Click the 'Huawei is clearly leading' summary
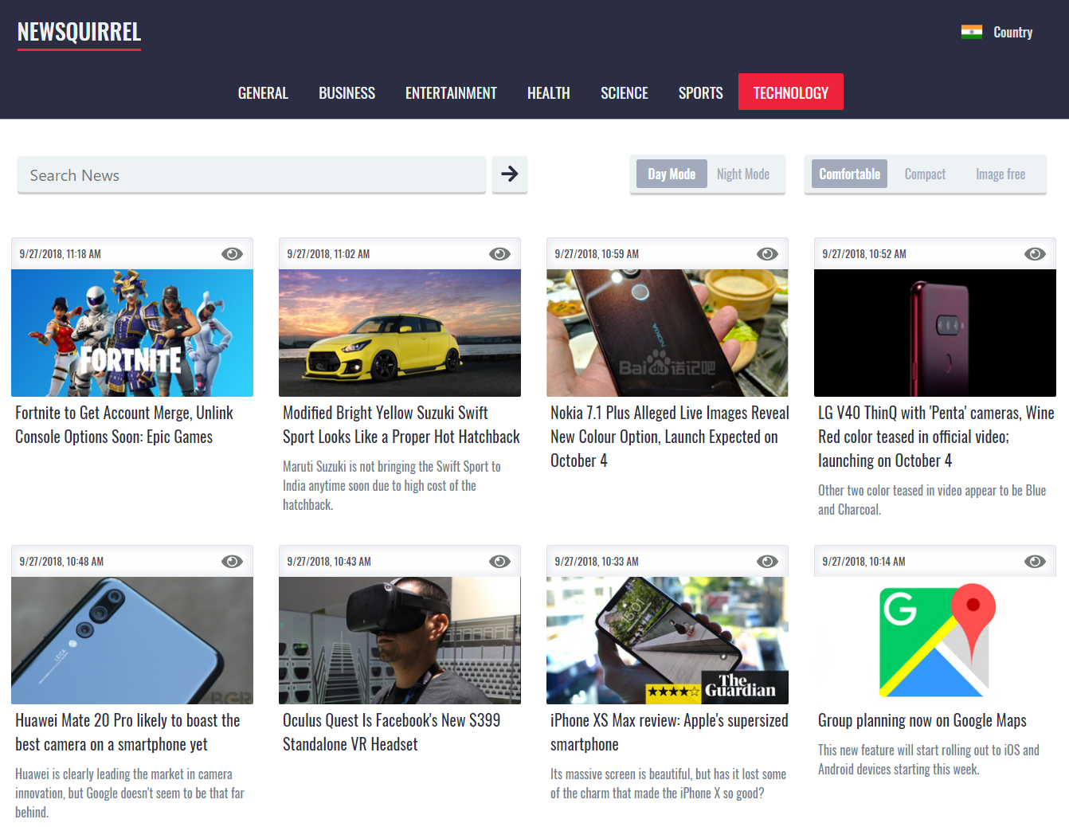The height and width of the screenshot is (827, 1069). click(130, 793)
